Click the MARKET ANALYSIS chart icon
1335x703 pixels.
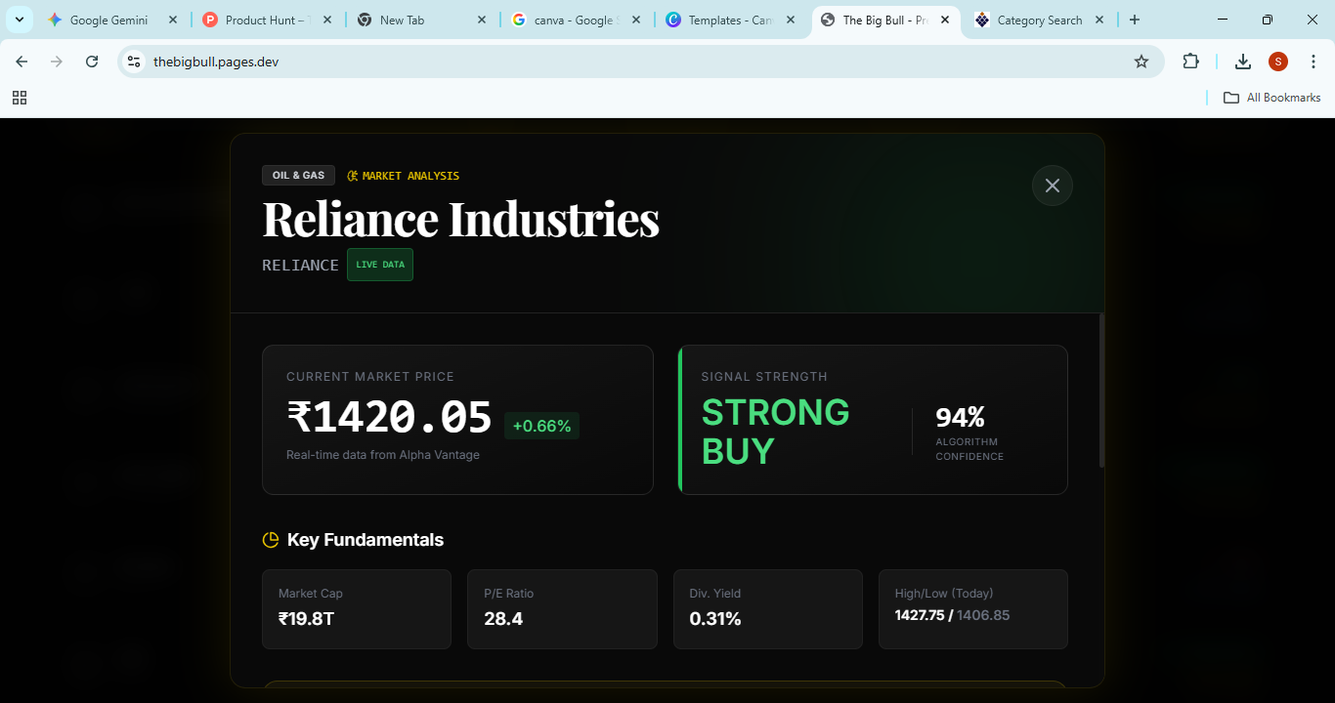click(x=352, y=176)
